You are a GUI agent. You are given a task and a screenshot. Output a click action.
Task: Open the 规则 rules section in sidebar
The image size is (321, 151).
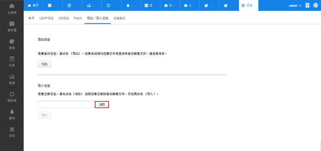12,79
